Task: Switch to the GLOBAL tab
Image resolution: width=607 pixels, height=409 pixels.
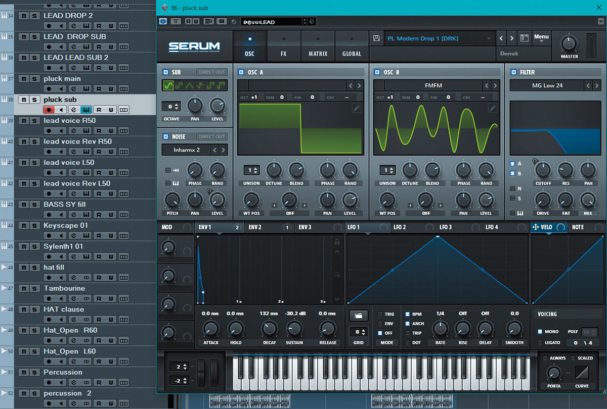Action: 352,46
